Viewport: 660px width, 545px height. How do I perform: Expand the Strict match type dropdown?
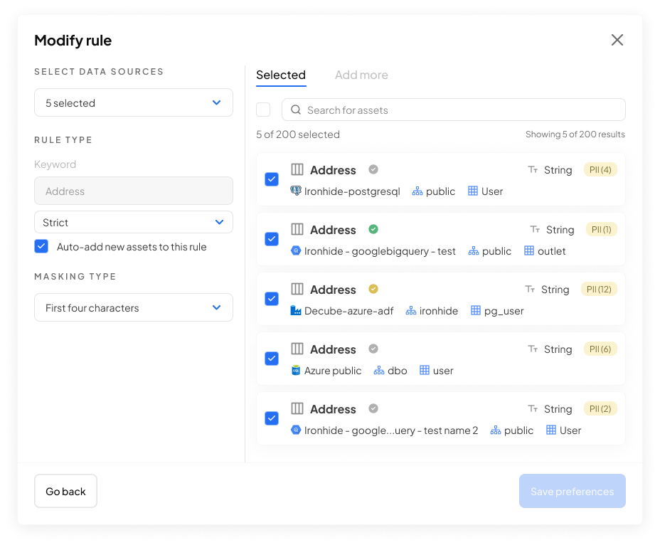134,223
